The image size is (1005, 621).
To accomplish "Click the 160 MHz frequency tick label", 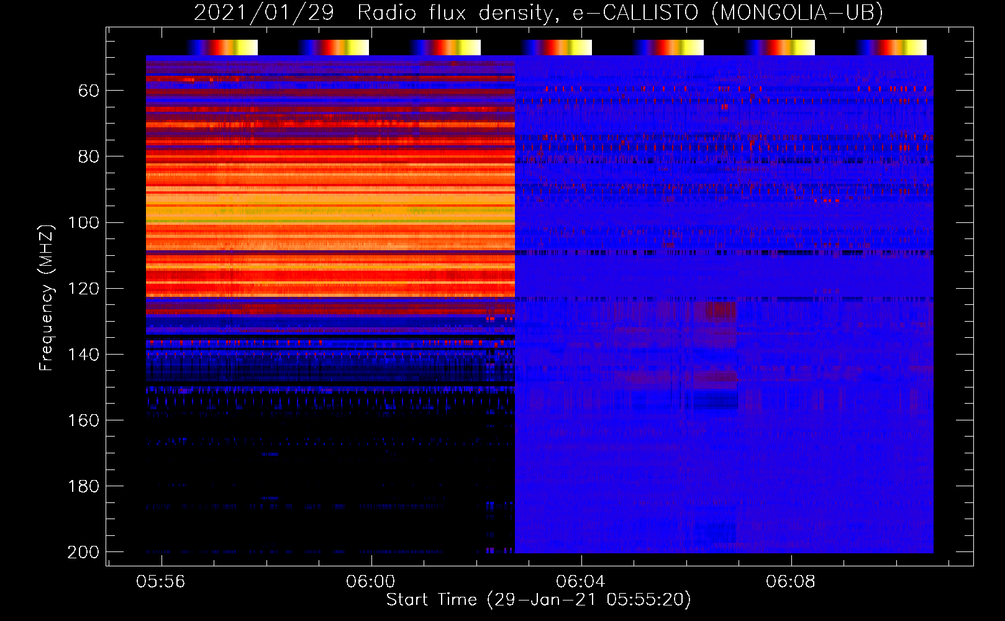I will [x=83, y=420].
